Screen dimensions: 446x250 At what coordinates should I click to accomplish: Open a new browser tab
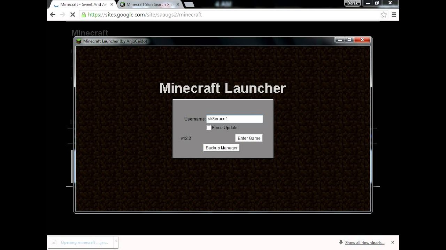point(189,5)
